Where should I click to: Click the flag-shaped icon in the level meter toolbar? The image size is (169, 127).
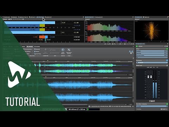tap(23, 19)
